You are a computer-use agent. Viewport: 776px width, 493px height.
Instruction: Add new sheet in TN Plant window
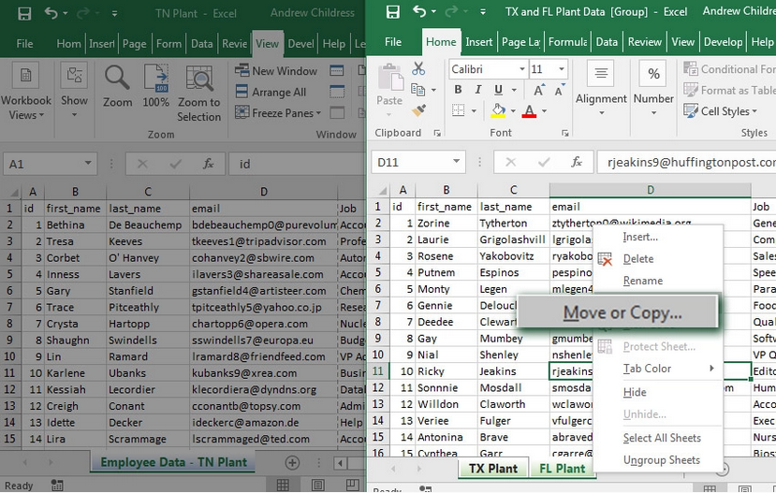pos(292,463)
